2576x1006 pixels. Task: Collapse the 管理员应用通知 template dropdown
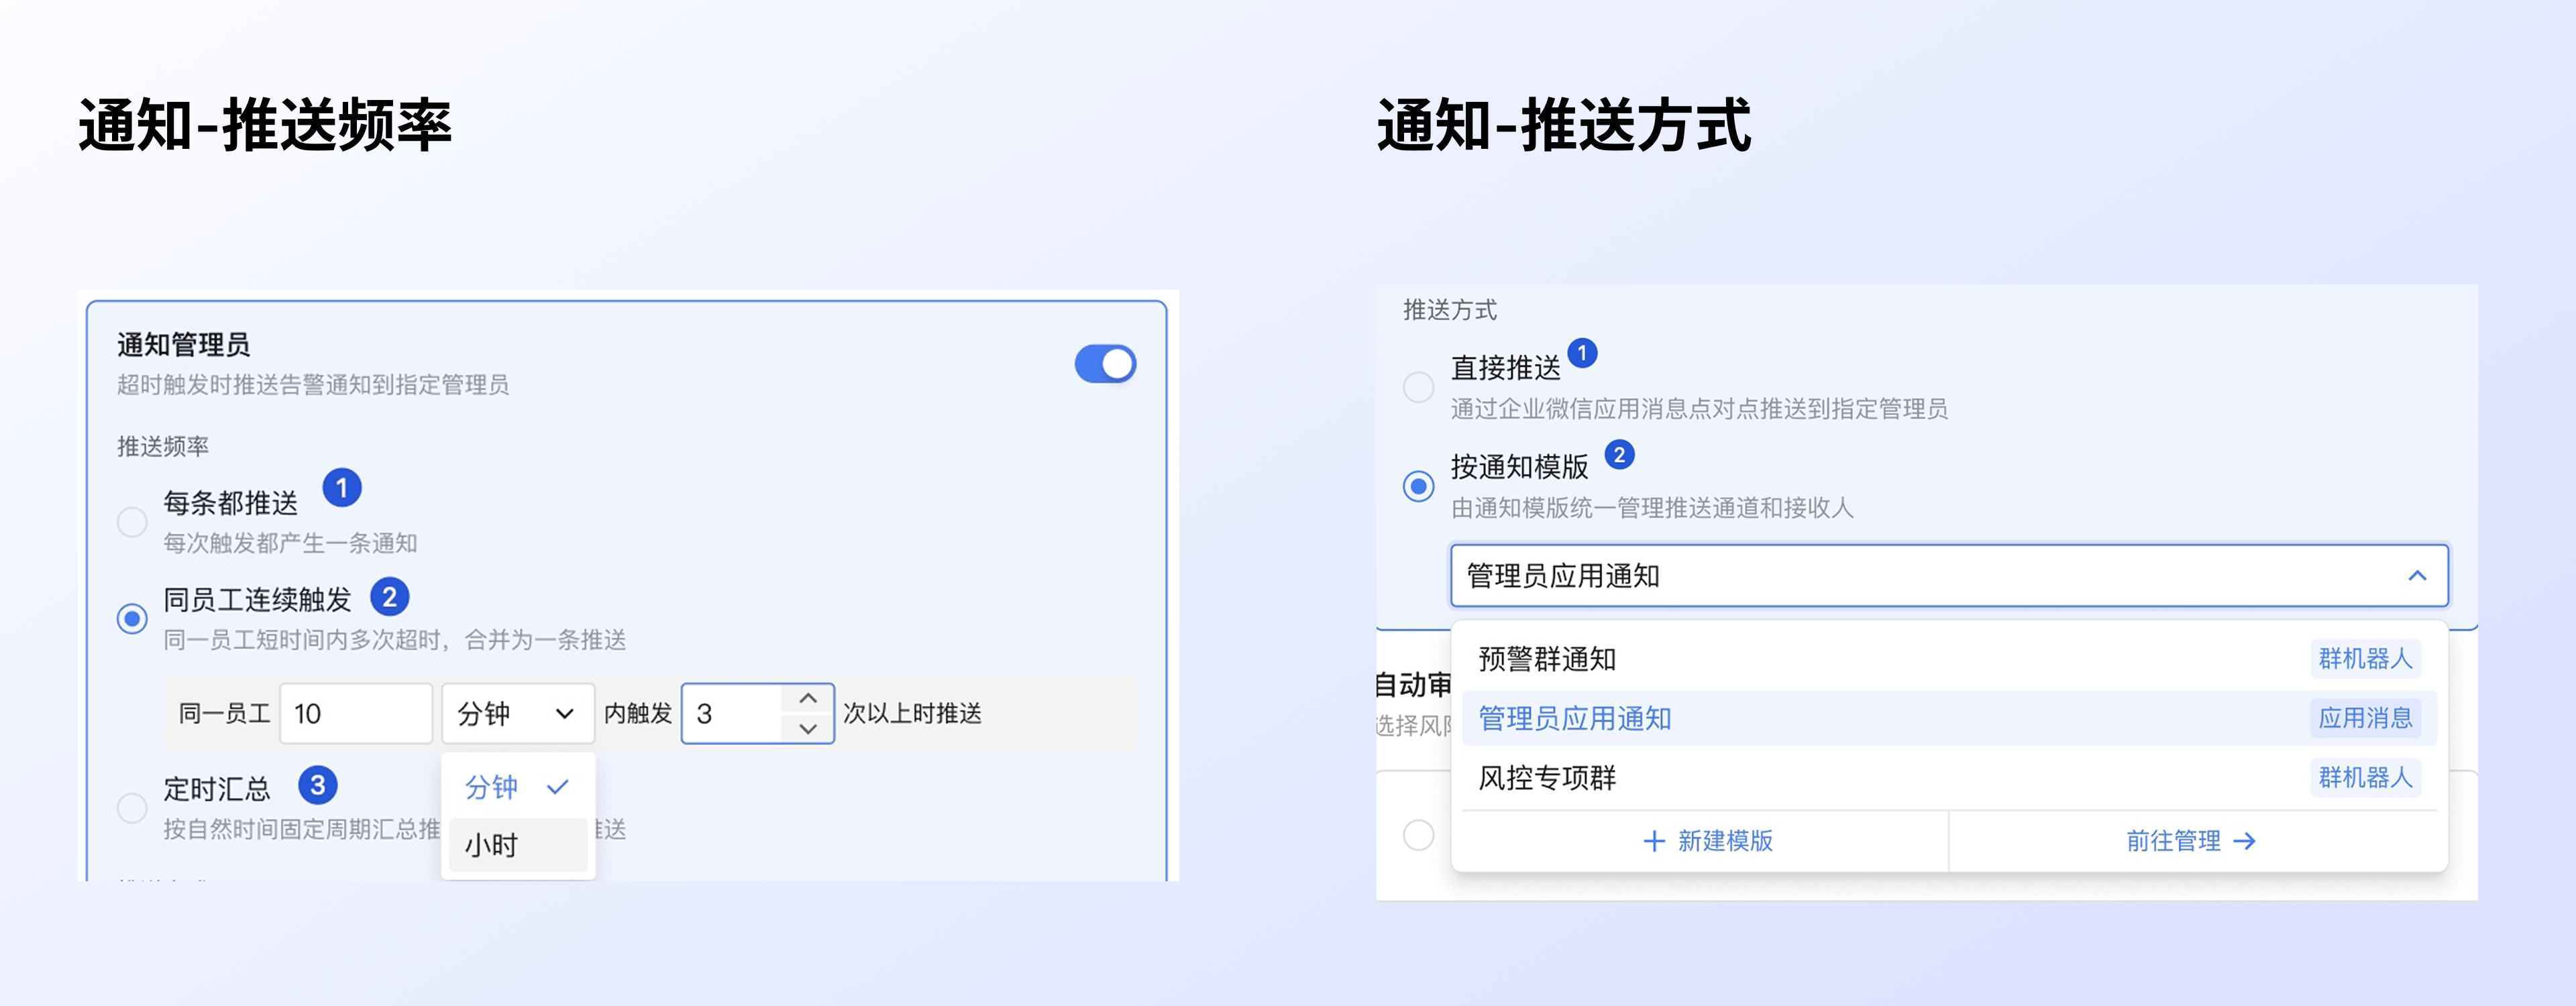click(1949, 576)
